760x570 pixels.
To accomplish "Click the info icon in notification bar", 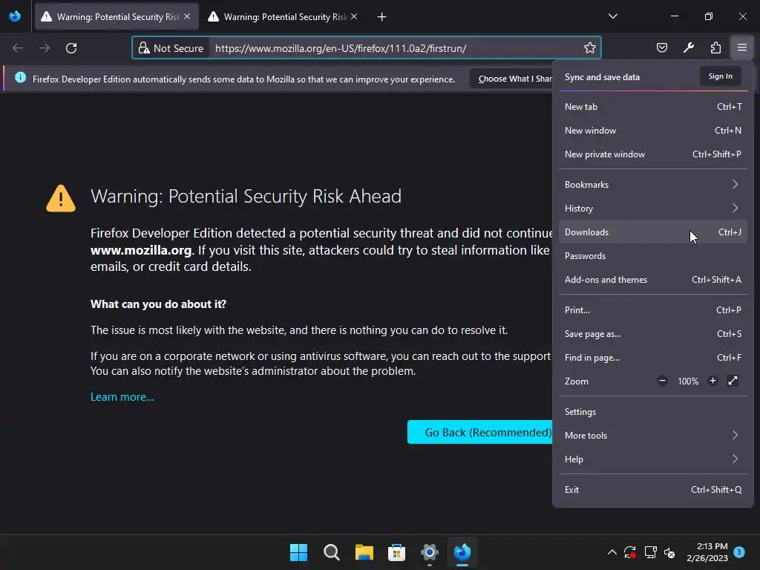I will click(20, 77).
